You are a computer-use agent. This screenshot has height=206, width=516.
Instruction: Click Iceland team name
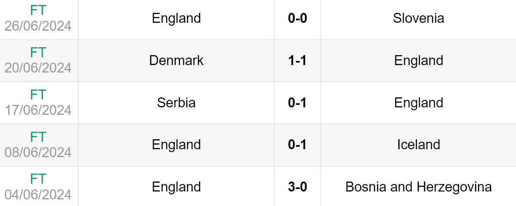coord(418,145)
